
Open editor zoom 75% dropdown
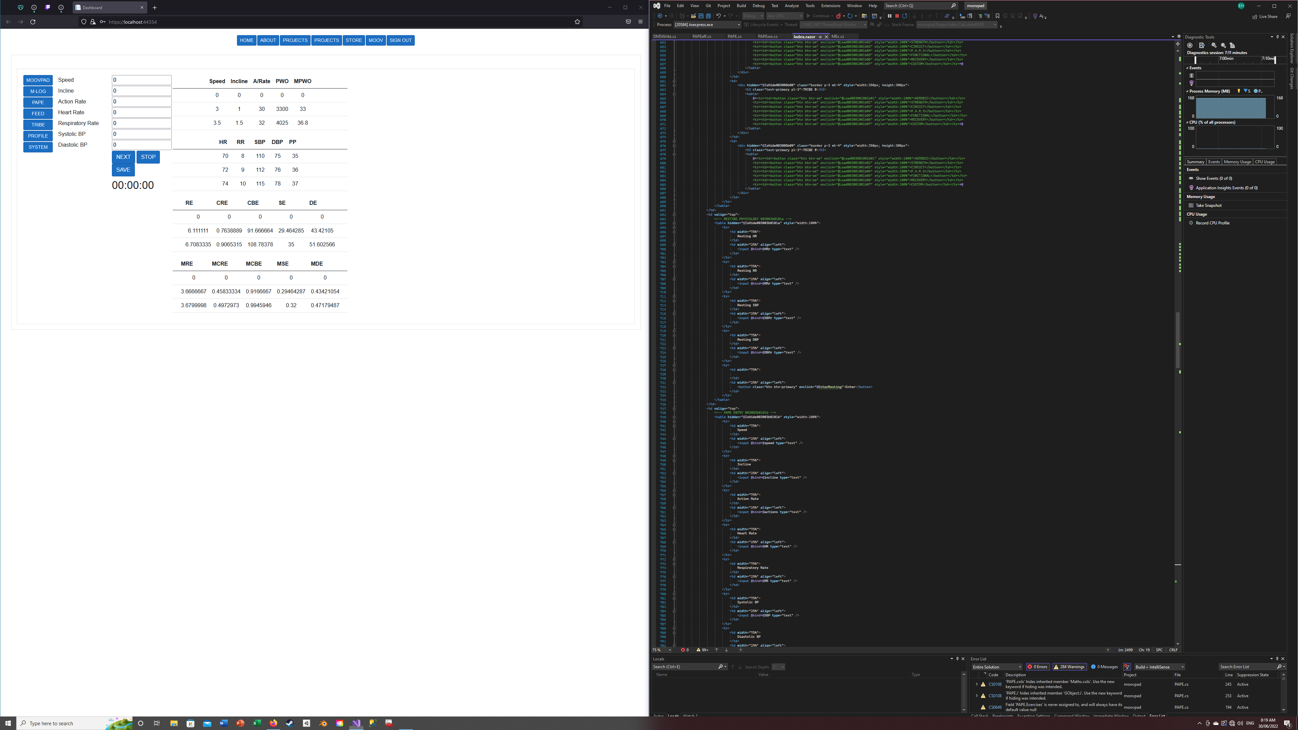click(x=662, y=650)
